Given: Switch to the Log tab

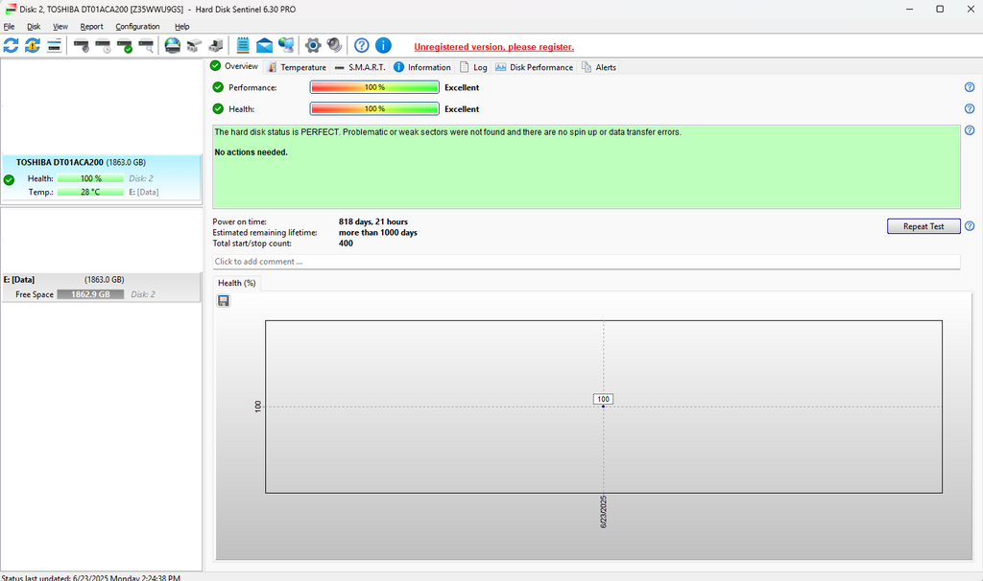Looking at the screenshot, I should 473,67.
